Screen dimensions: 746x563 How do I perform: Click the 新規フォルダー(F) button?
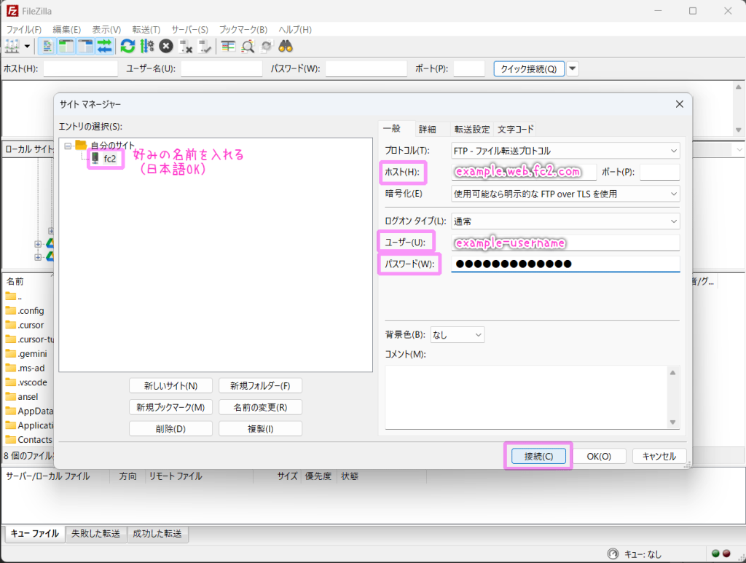(x=260, y=385)
